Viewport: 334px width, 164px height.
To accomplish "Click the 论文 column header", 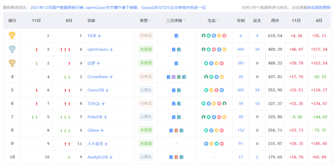I will click(x=257, y=21).
